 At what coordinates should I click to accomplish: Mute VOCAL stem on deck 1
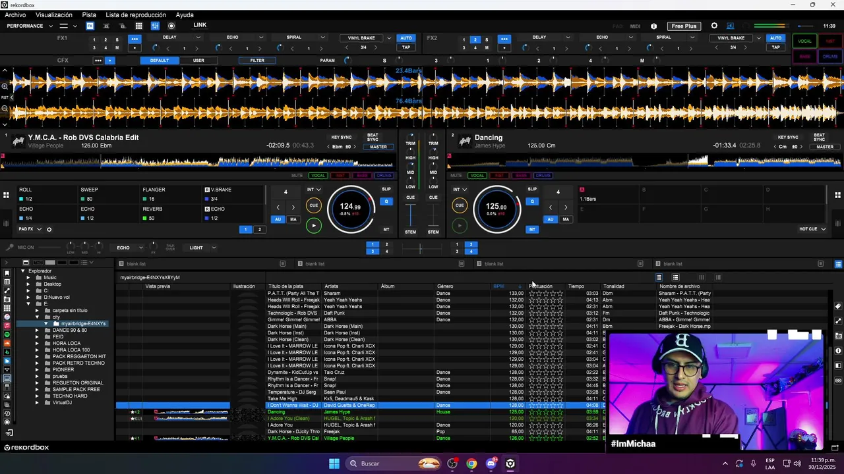[318, 175]
